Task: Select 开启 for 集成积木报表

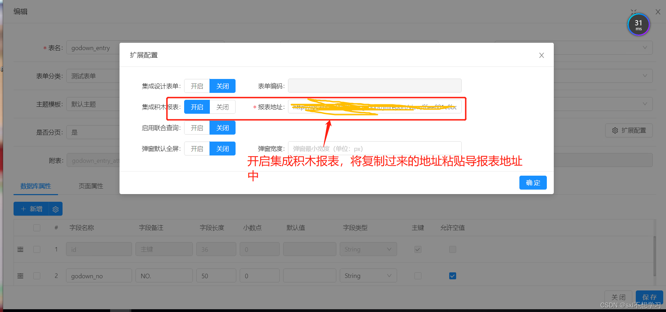Action: tap(197, 107)
